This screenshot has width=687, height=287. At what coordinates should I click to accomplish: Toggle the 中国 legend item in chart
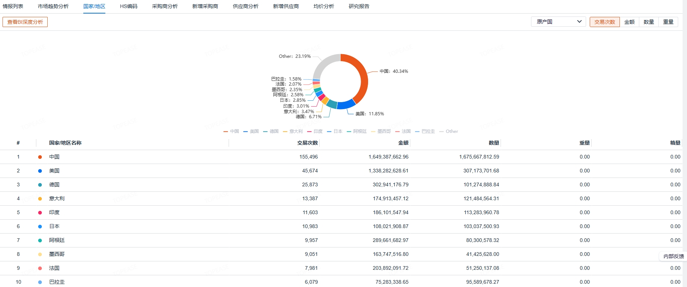click(231, 131)
